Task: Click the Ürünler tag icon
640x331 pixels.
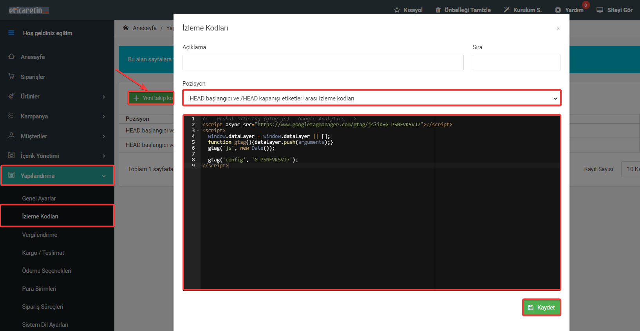Action: pos(11,96)
